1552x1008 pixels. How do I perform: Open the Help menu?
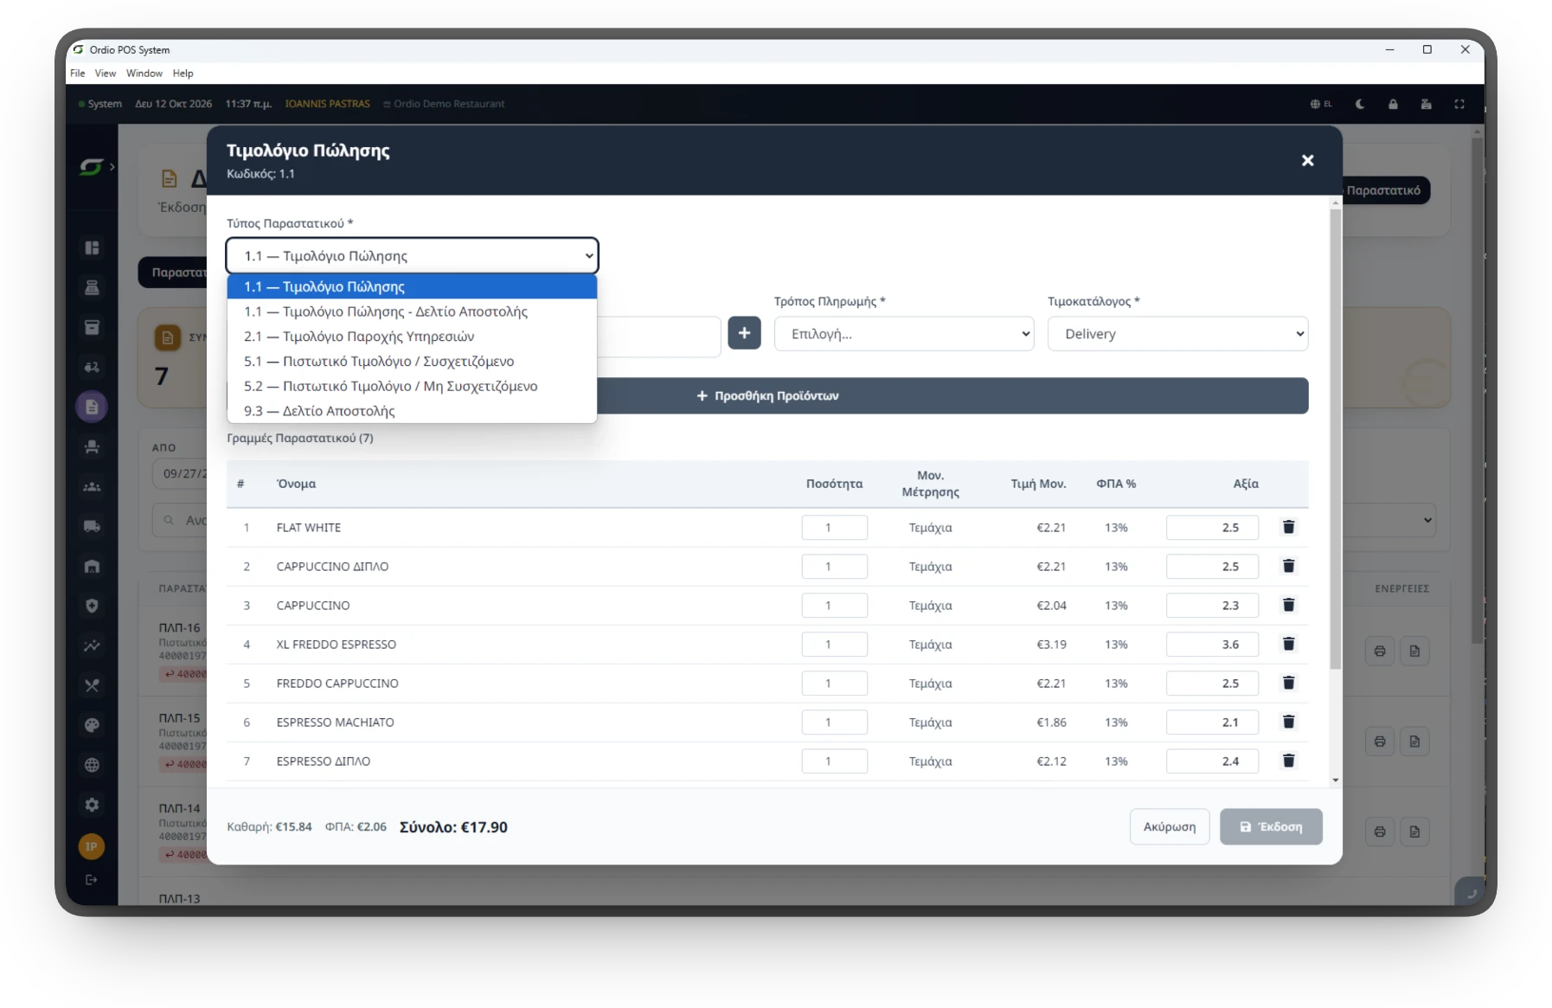point(183,74)
